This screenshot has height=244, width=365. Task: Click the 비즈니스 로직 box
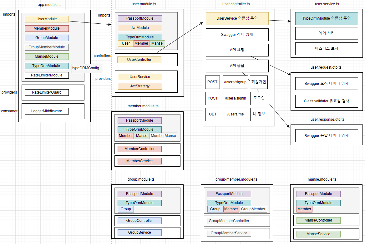pyautogui.click(x=326, y=49)
